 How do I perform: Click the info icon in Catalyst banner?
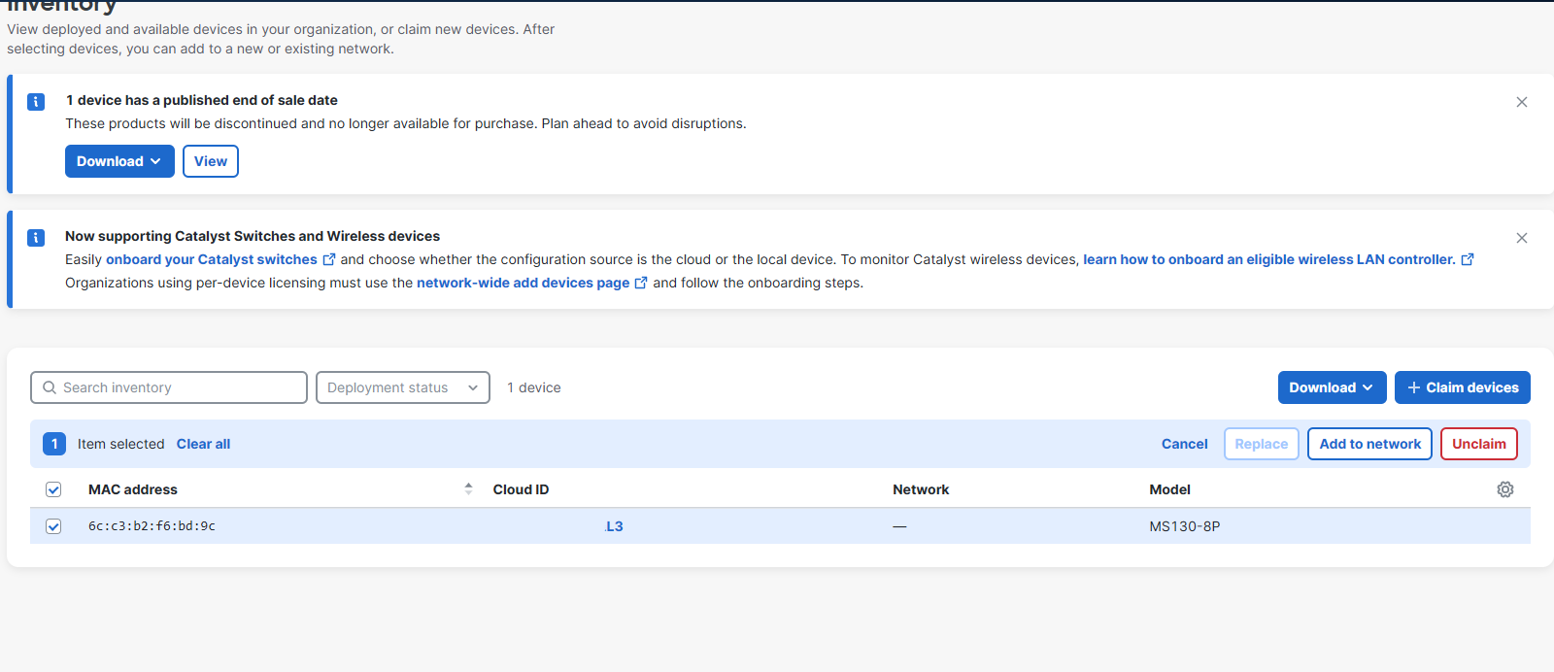coord(36,238)
